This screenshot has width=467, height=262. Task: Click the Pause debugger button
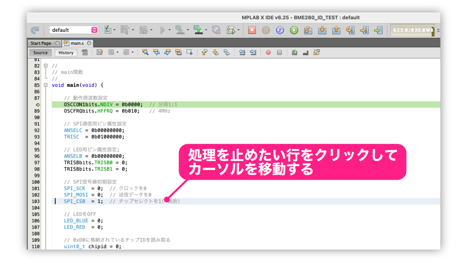pos(266,30)
